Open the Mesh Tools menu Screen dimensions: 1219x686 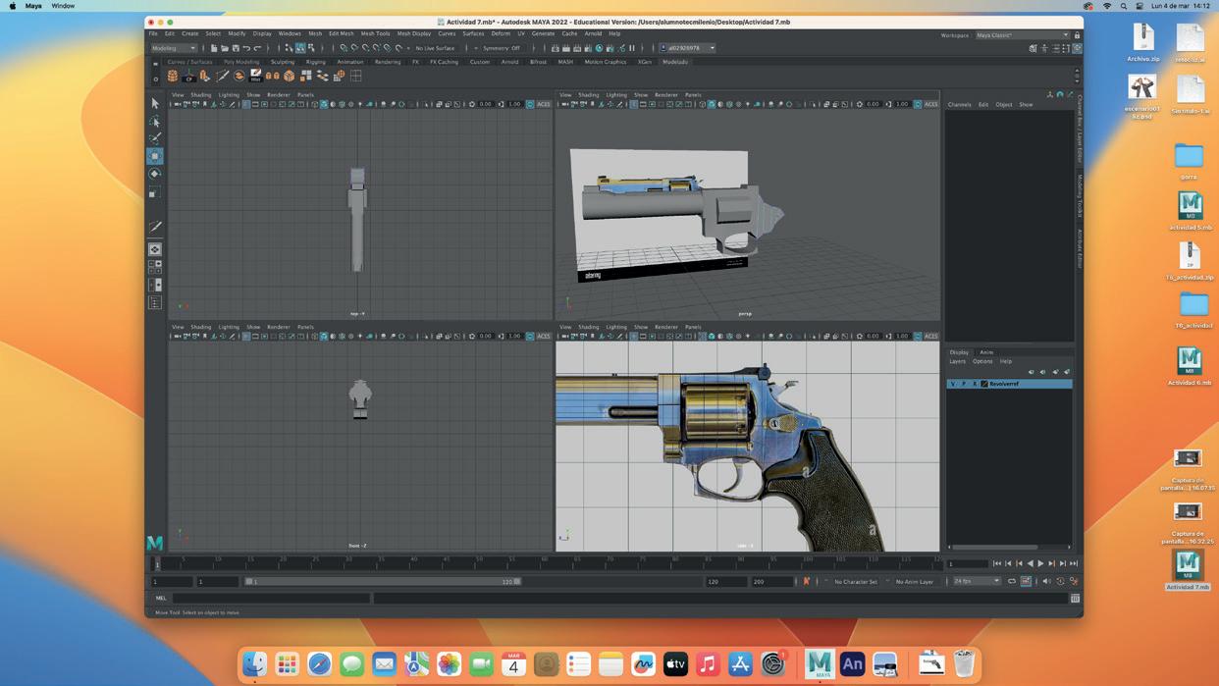tap(375, 33)
